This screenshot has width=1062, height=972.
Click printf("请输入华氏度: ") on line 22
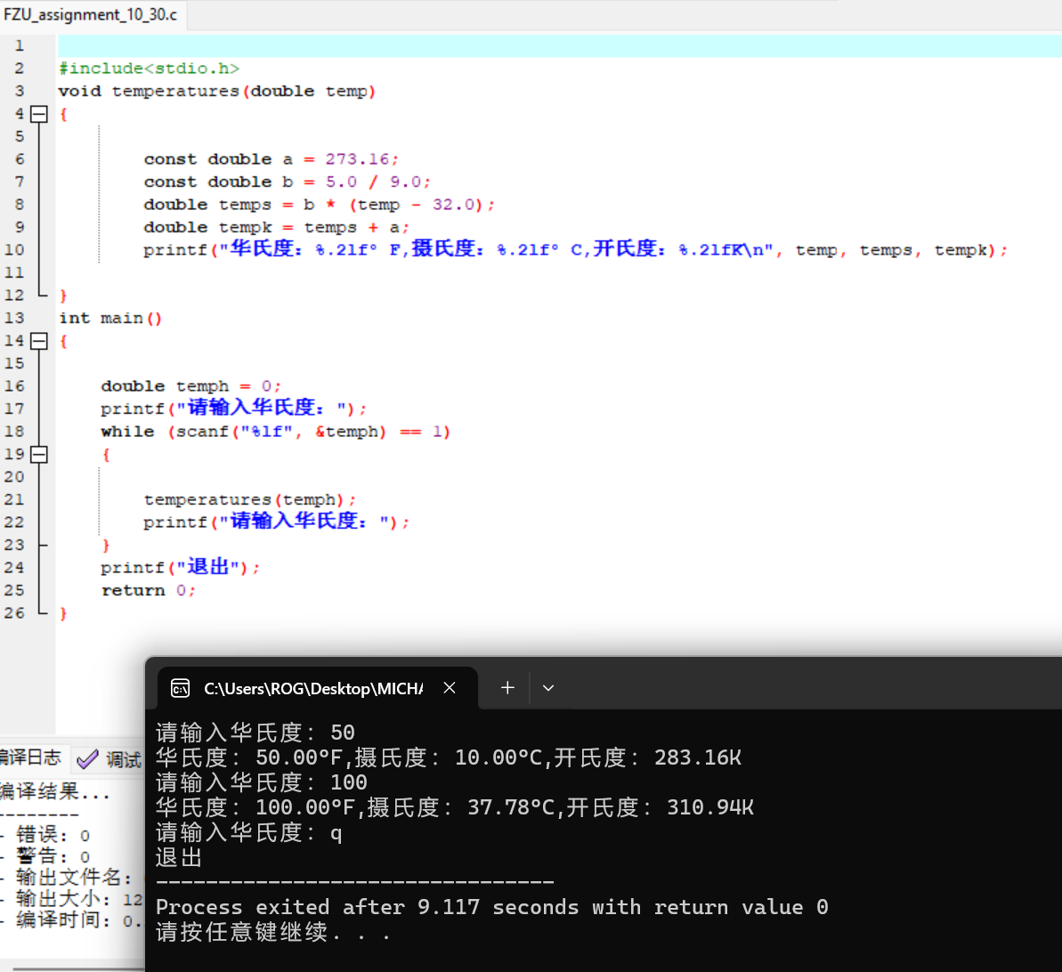[x=276, y=522]
